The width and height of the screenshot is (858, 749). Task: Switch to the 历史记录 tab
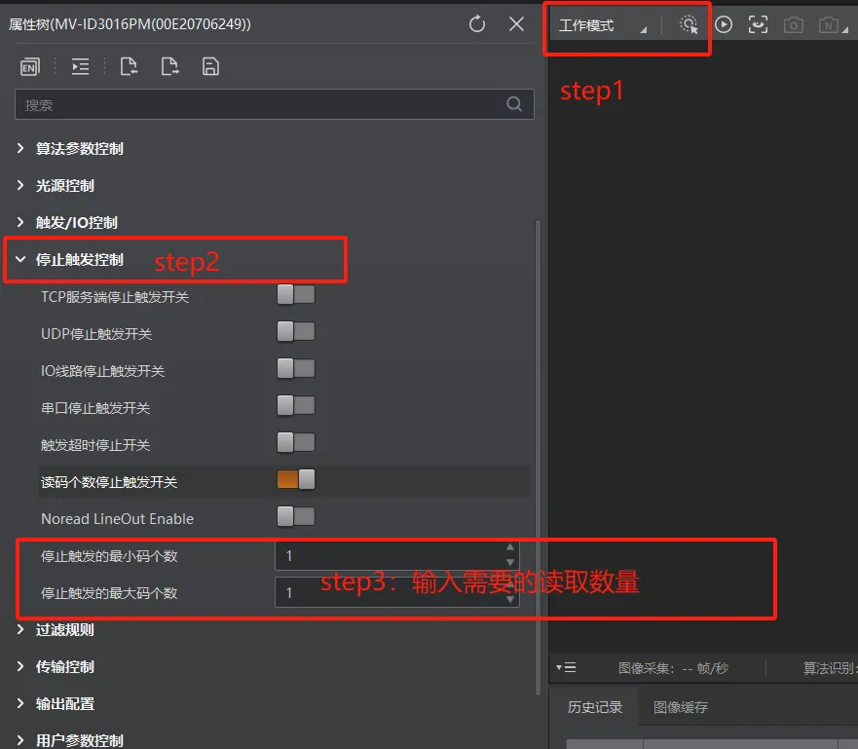pyautogui.click(x=594, y=707)
